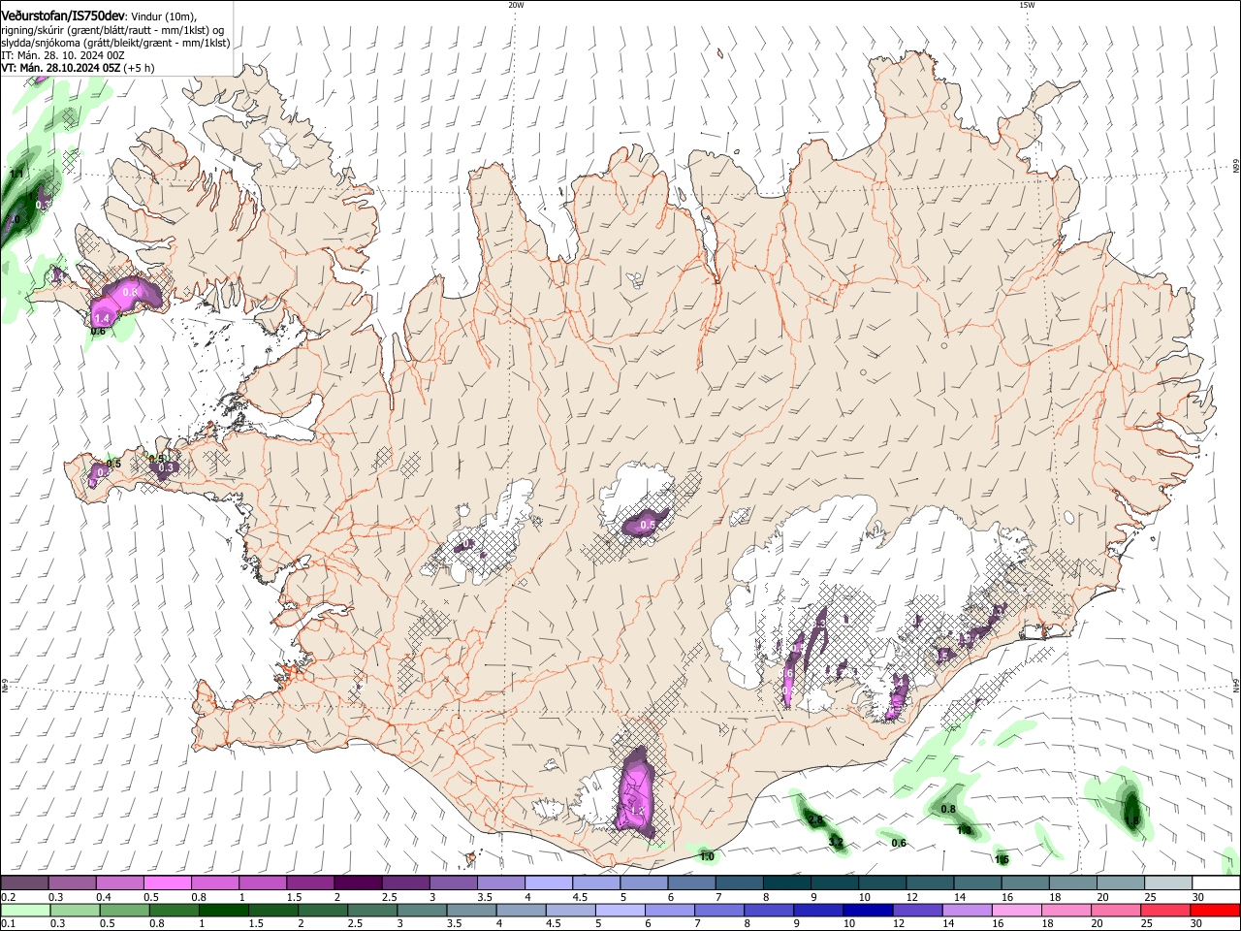
Task: Select the 'IT: Mán. 28. 10. 2024 00Z' line
Action: (63, 56)
